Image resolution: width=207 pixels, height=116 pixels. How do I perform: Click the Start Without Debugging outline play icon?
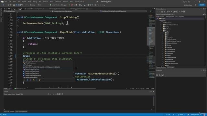pos(69,5)
